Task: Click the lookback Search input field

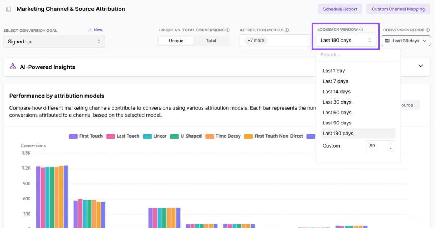Action: pos(357,55)
